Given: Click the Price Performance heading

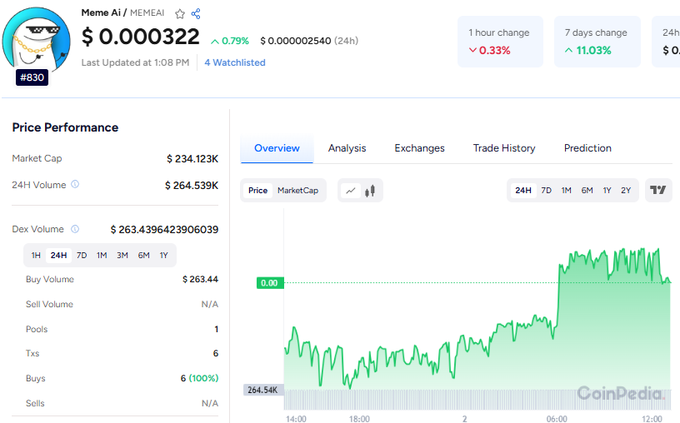Looking at the screenshot, I should pos(65,127).
